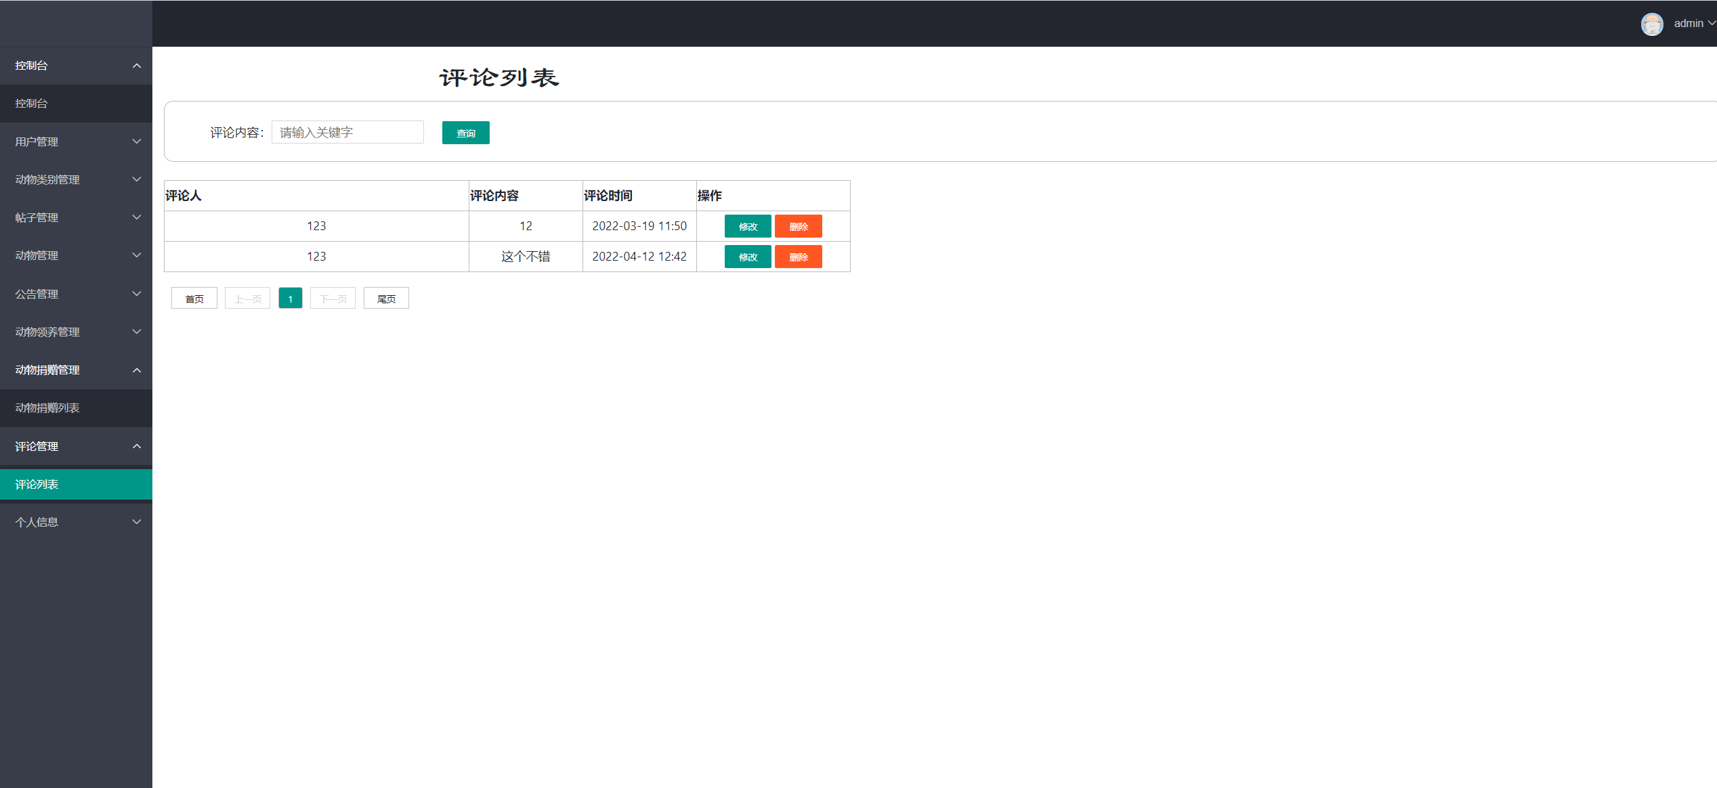Click 删除 for the 这个不错 comment

point(798,257)
